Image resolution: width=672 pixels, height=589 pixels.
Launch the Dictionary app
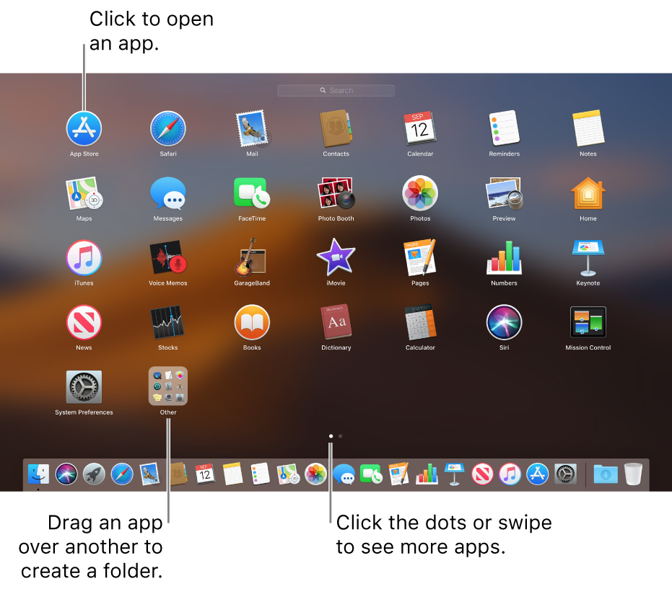[x=336, y=322]
